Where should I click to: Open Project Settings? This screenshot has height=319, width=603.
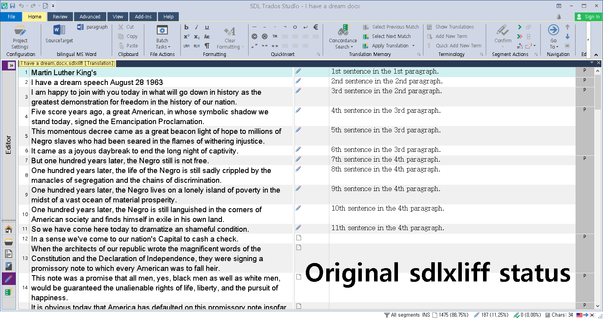(x=20, y=37)
